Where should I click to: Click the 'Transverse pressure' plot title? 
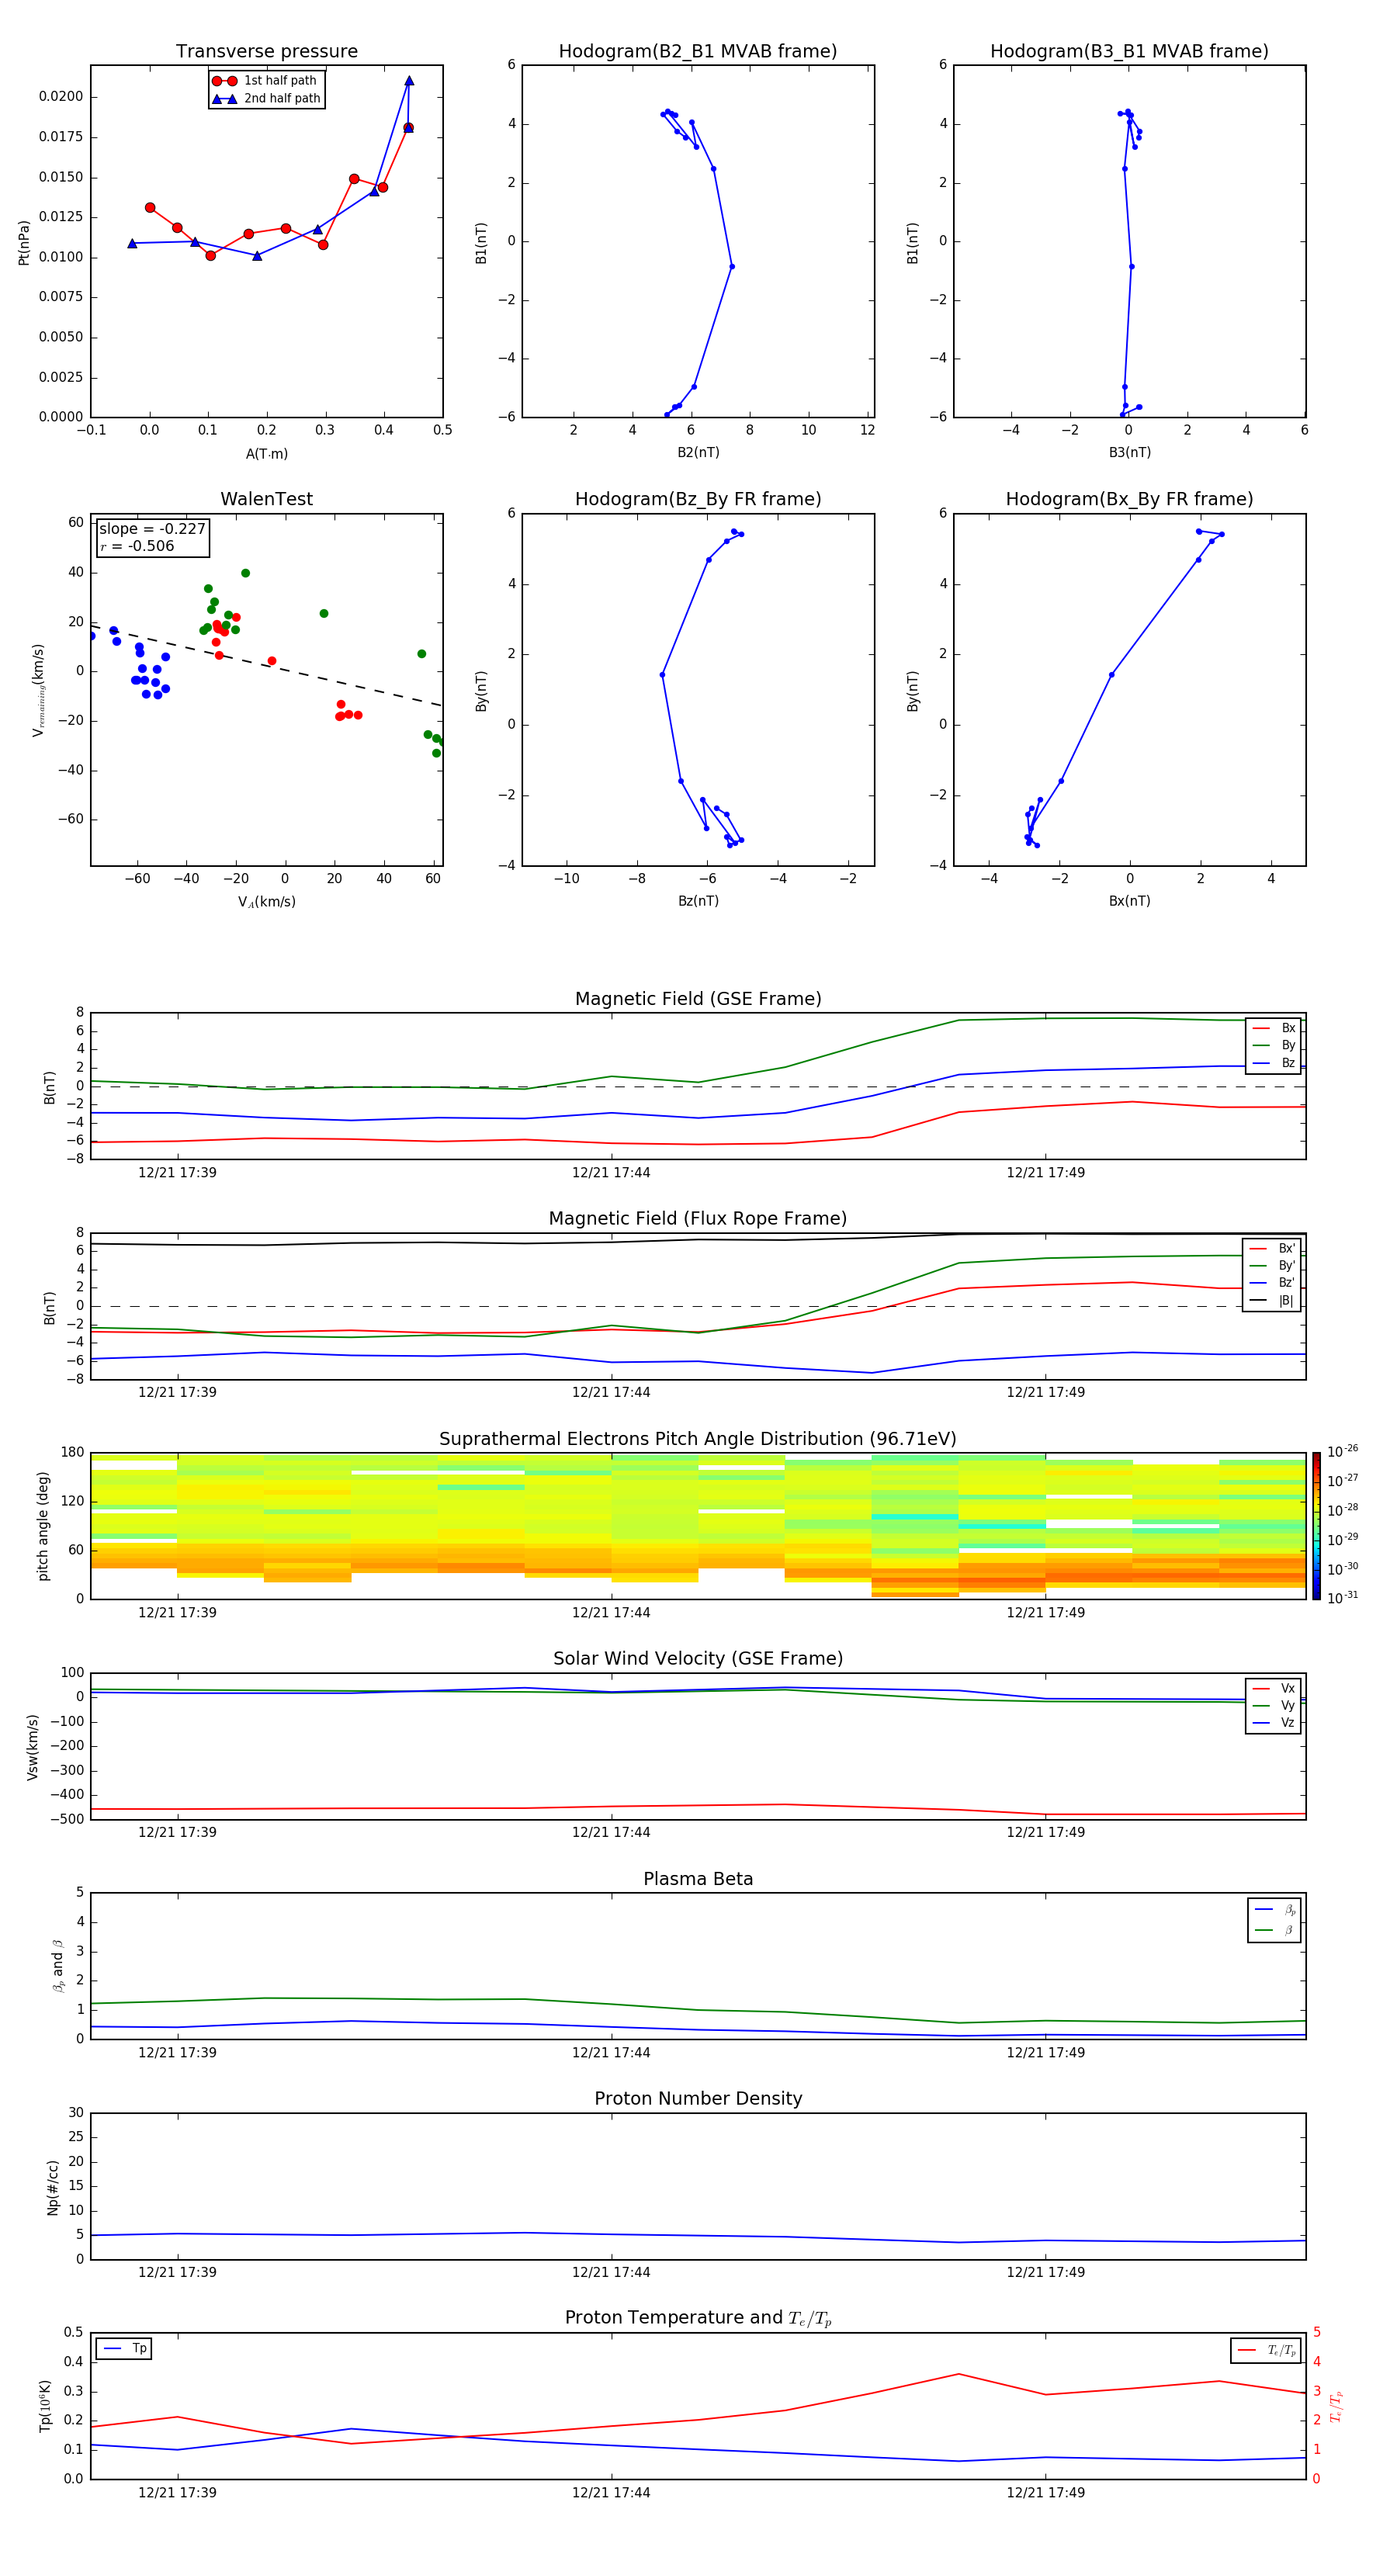click(266, 52)
